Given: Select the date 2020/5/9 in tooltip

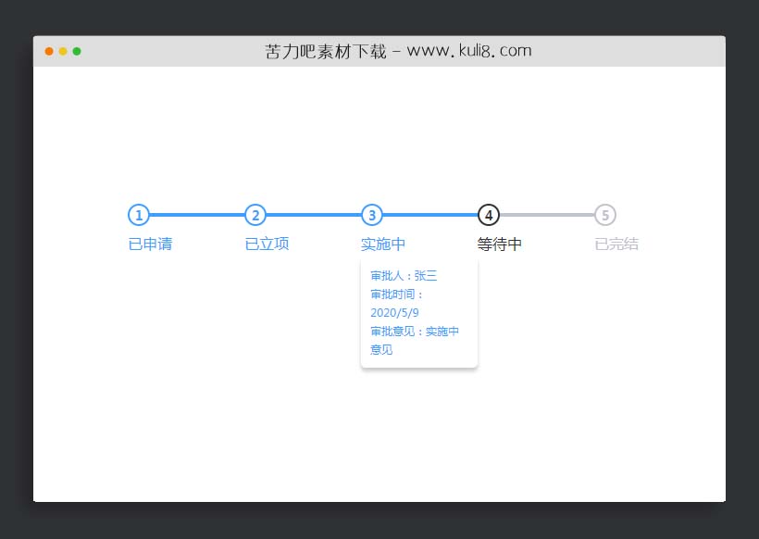Looking at the screenshot, I should coord(395,312).
